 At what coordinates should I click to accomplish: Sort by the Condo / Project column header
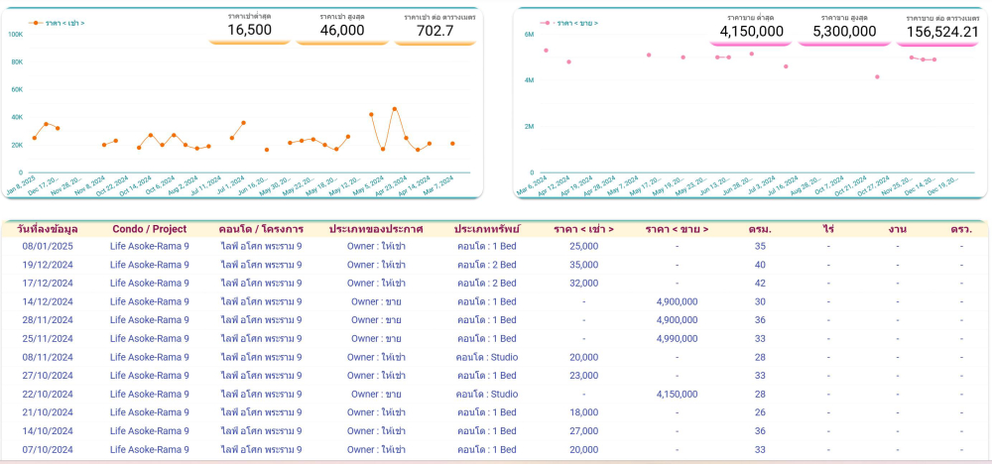[x=149, y=229]
